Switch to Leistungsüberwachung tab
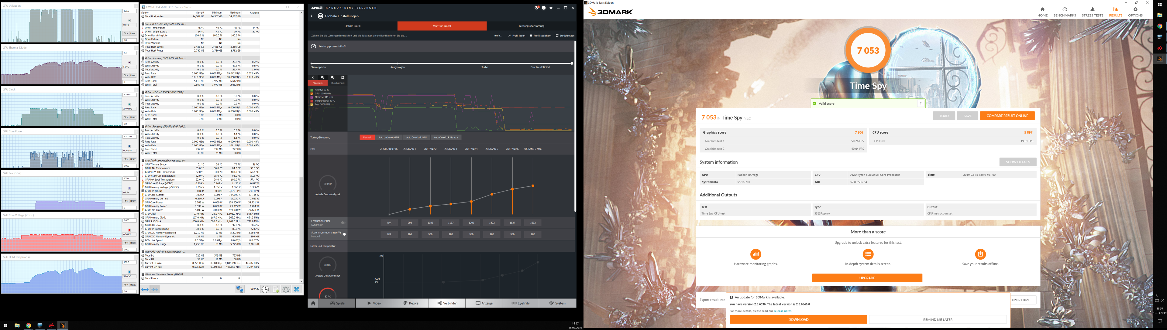The width and height of the screenshot is (1167, 330). 532,26
